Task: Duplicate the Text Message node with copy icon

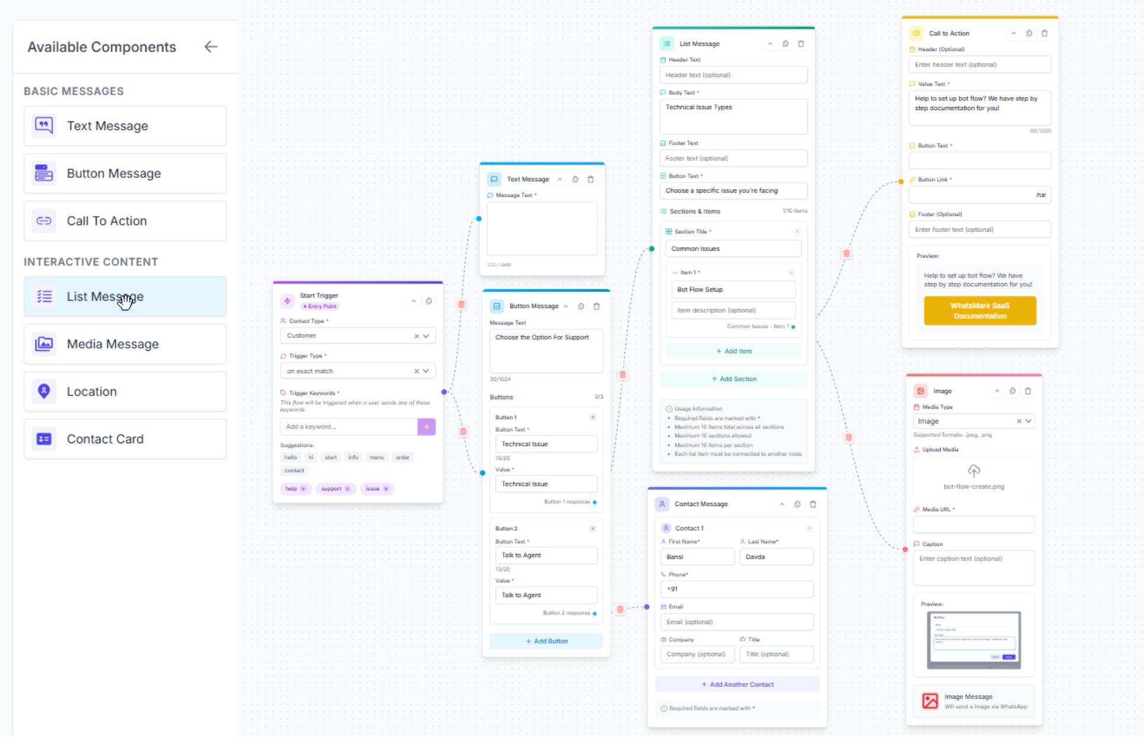Action: tap(574, 179)
